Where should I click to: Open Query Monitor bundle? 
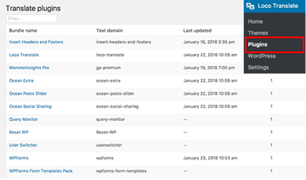coord(23,119)
